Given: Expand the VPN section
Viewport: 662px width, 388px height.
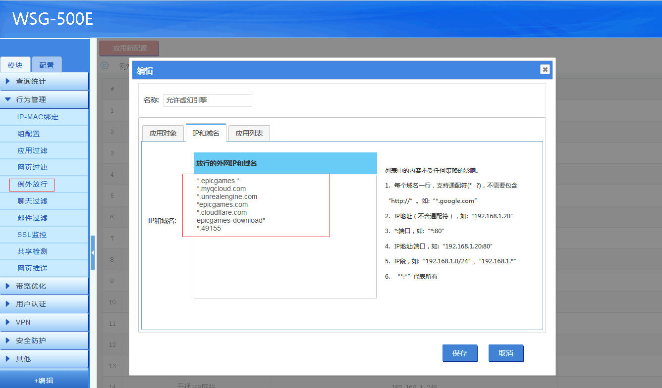Looking at the screenshot, I should click(x=44, y=322).
